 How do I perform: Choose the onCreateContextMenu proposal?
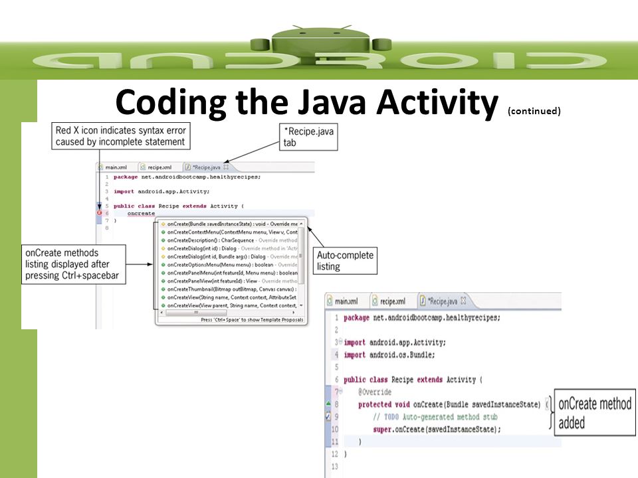pos(229,232)
